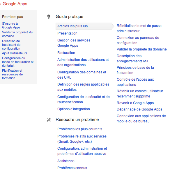Open Utilisation de l'assistant de configuration
The height and width of the screenshot is (172, 177).
(11, 45)
